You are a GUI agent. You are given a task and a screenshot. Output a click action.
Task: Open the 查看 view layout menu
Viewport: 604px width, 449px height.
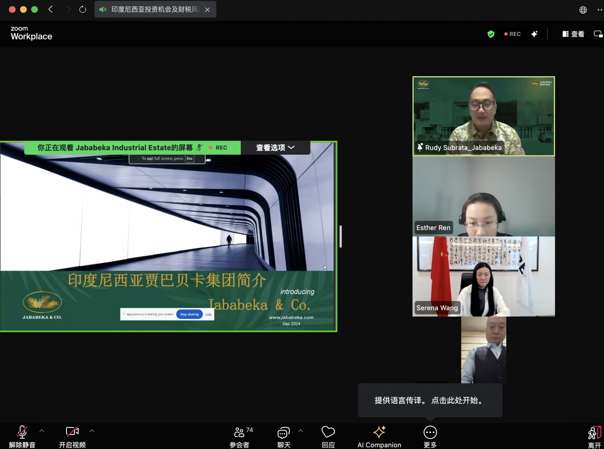[573, 34]
